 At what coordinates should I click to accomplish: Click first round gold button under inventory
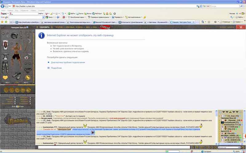click(6, 90)
